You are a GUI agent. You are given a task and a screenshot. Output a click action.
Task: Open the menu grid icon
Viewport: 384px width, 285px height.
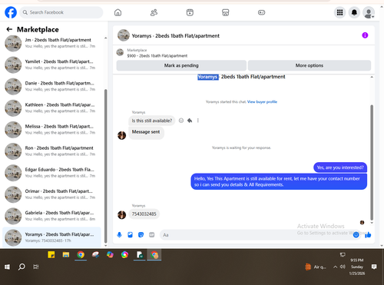pos(339,12)
